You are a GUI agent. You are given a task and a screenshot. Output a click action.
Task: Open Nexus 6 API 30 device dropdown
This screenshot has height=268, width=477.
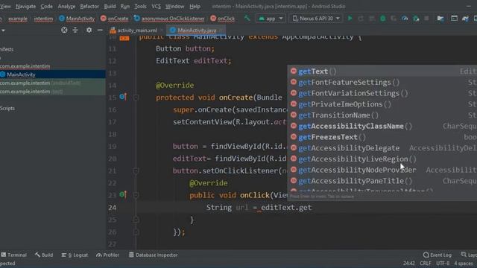click(x=316, y=19)
